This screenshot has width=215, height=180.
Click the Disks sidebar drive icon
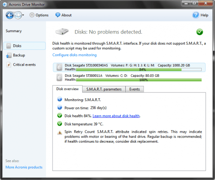[x=9, y=46]
